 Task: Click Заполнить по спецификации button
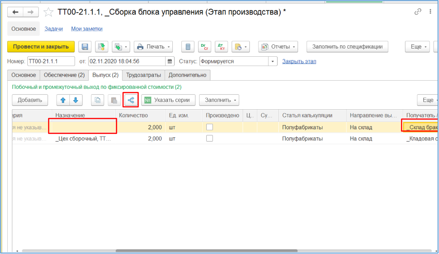(347, 47)
